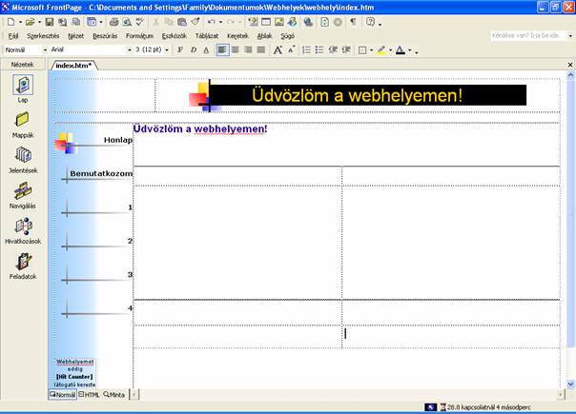Image resolution: width=576 pixels, height=414 pixels.
Task: Click the Honlap navigation link
Action: [117, 140]
